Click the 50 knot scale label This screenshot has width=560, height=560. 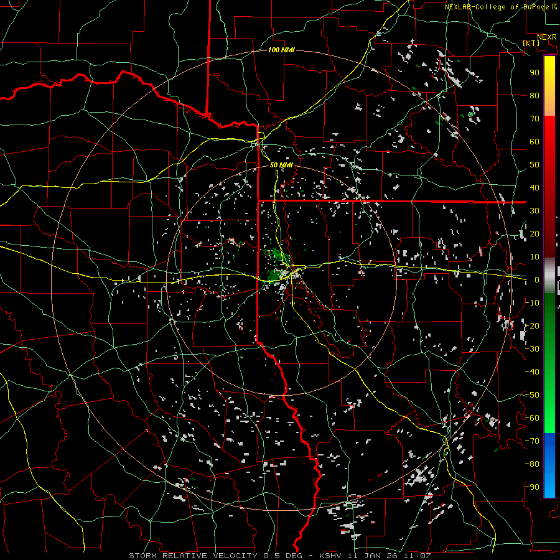[x=534, y=165]
